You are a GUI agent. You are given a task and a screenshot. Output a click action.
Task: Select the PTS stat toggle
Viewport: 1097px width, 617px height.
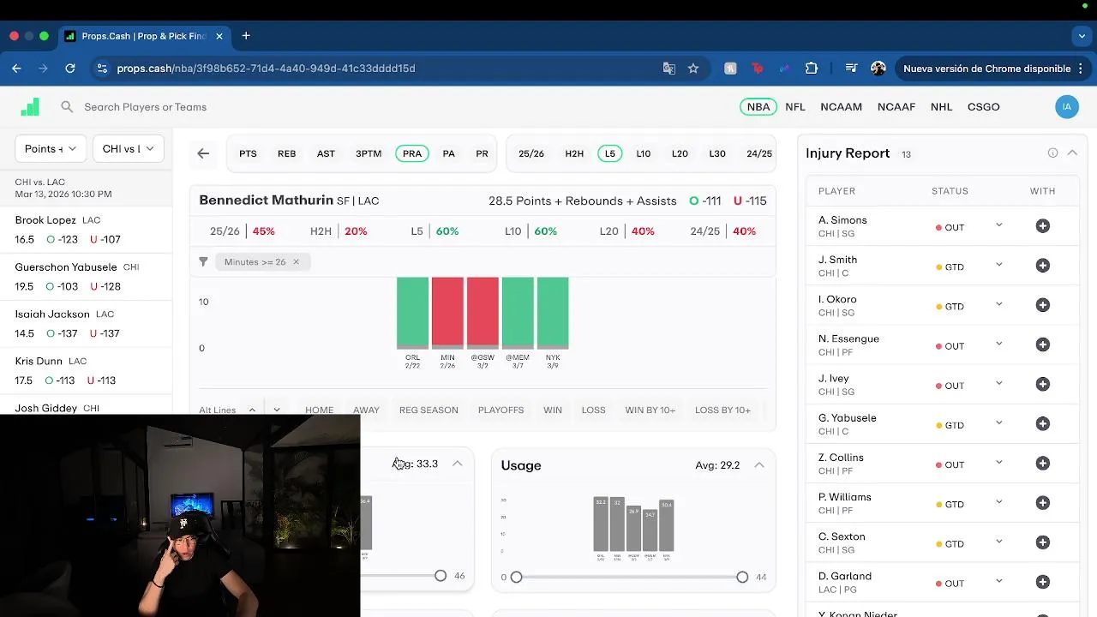pyautogui.click(x=248, y=153)
